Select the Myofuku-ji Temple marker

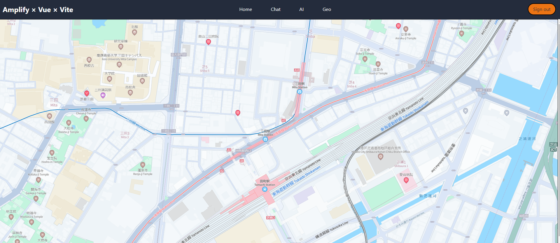click(x=31, y=222)
